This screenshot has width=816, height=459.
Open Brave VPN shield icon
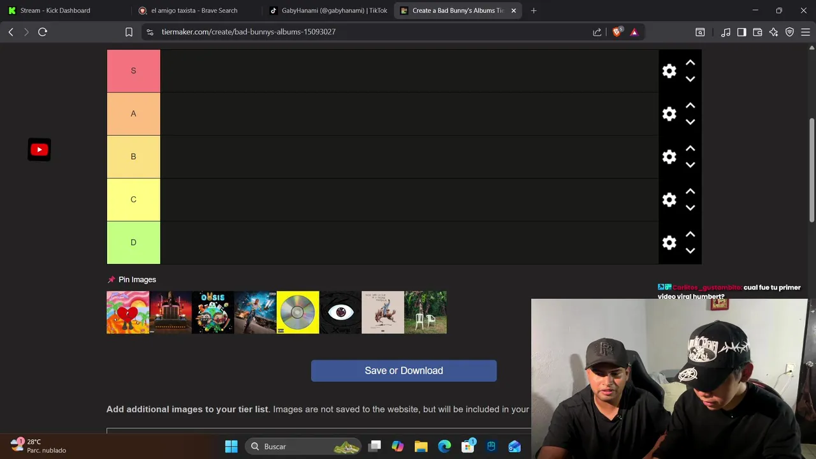point(789,32)
